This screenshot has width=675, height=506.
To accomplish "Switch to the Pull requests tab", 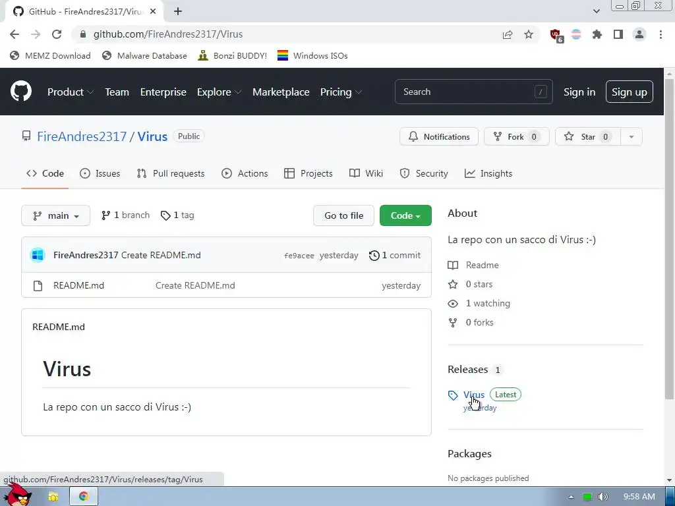I will pyautogui.click(x=171, y=173).
